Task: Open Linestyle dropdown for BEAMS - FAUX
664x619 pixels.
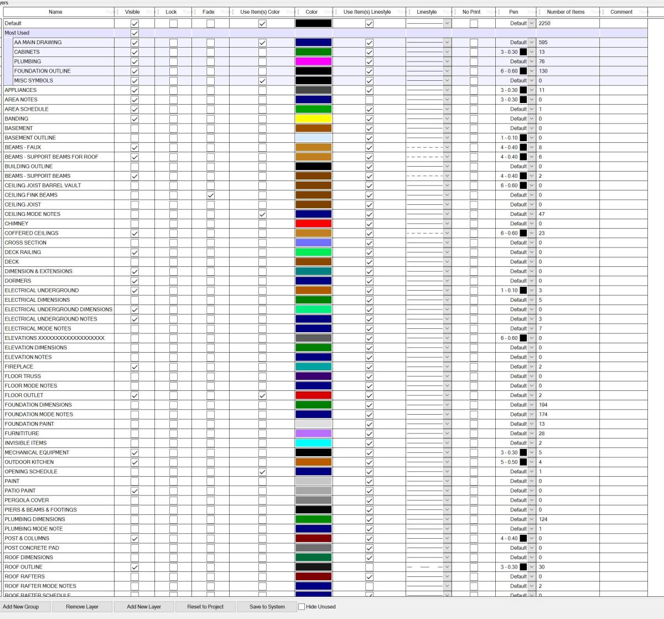Action: [x=447, y=147]
